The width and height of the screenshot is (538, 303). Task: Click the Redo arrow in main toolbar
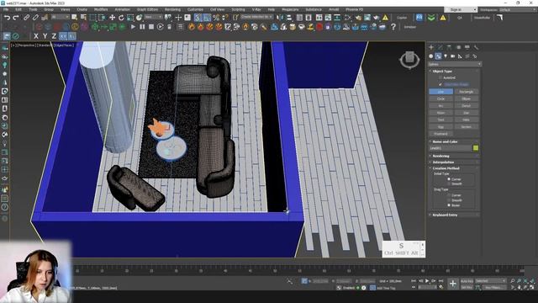(16, 18)
